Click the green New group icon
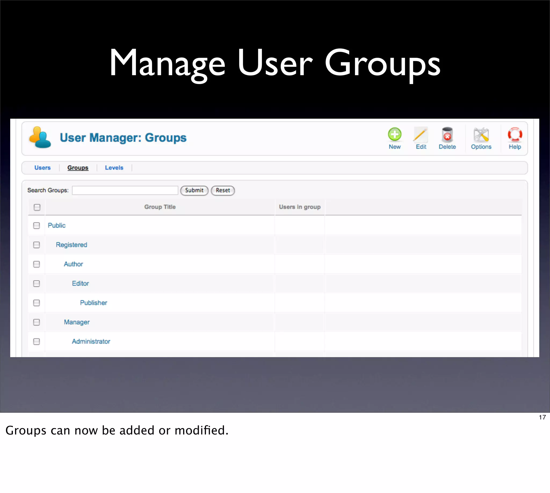This screenshot has height=493, width=550. click(395, 135)
